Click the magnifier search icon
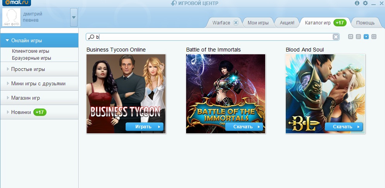The image size is (385, 188). [x=92, y=37]
